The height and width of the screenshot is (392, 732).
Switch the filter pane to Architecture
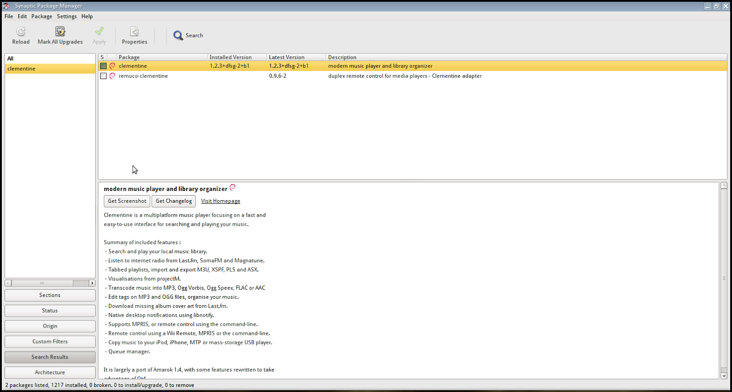[x=50, y=372]
